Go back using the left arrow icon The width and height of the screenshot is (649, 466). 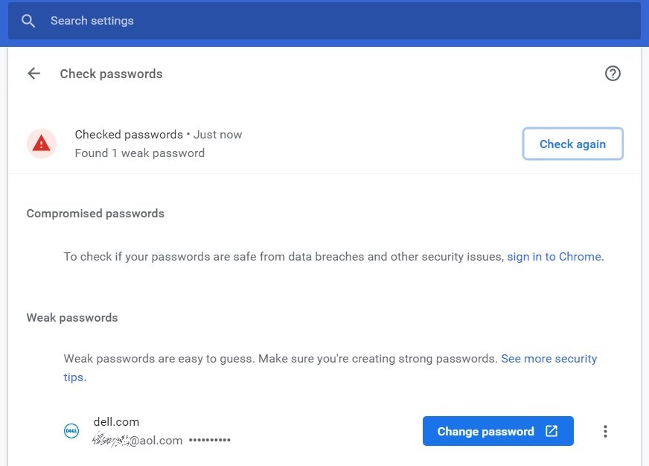33,73
